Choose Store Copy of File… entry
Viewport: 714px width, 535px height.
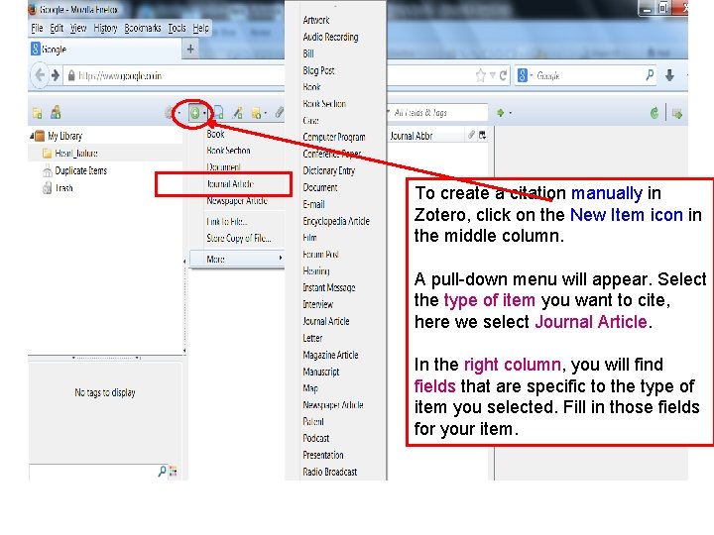point(239,238)
